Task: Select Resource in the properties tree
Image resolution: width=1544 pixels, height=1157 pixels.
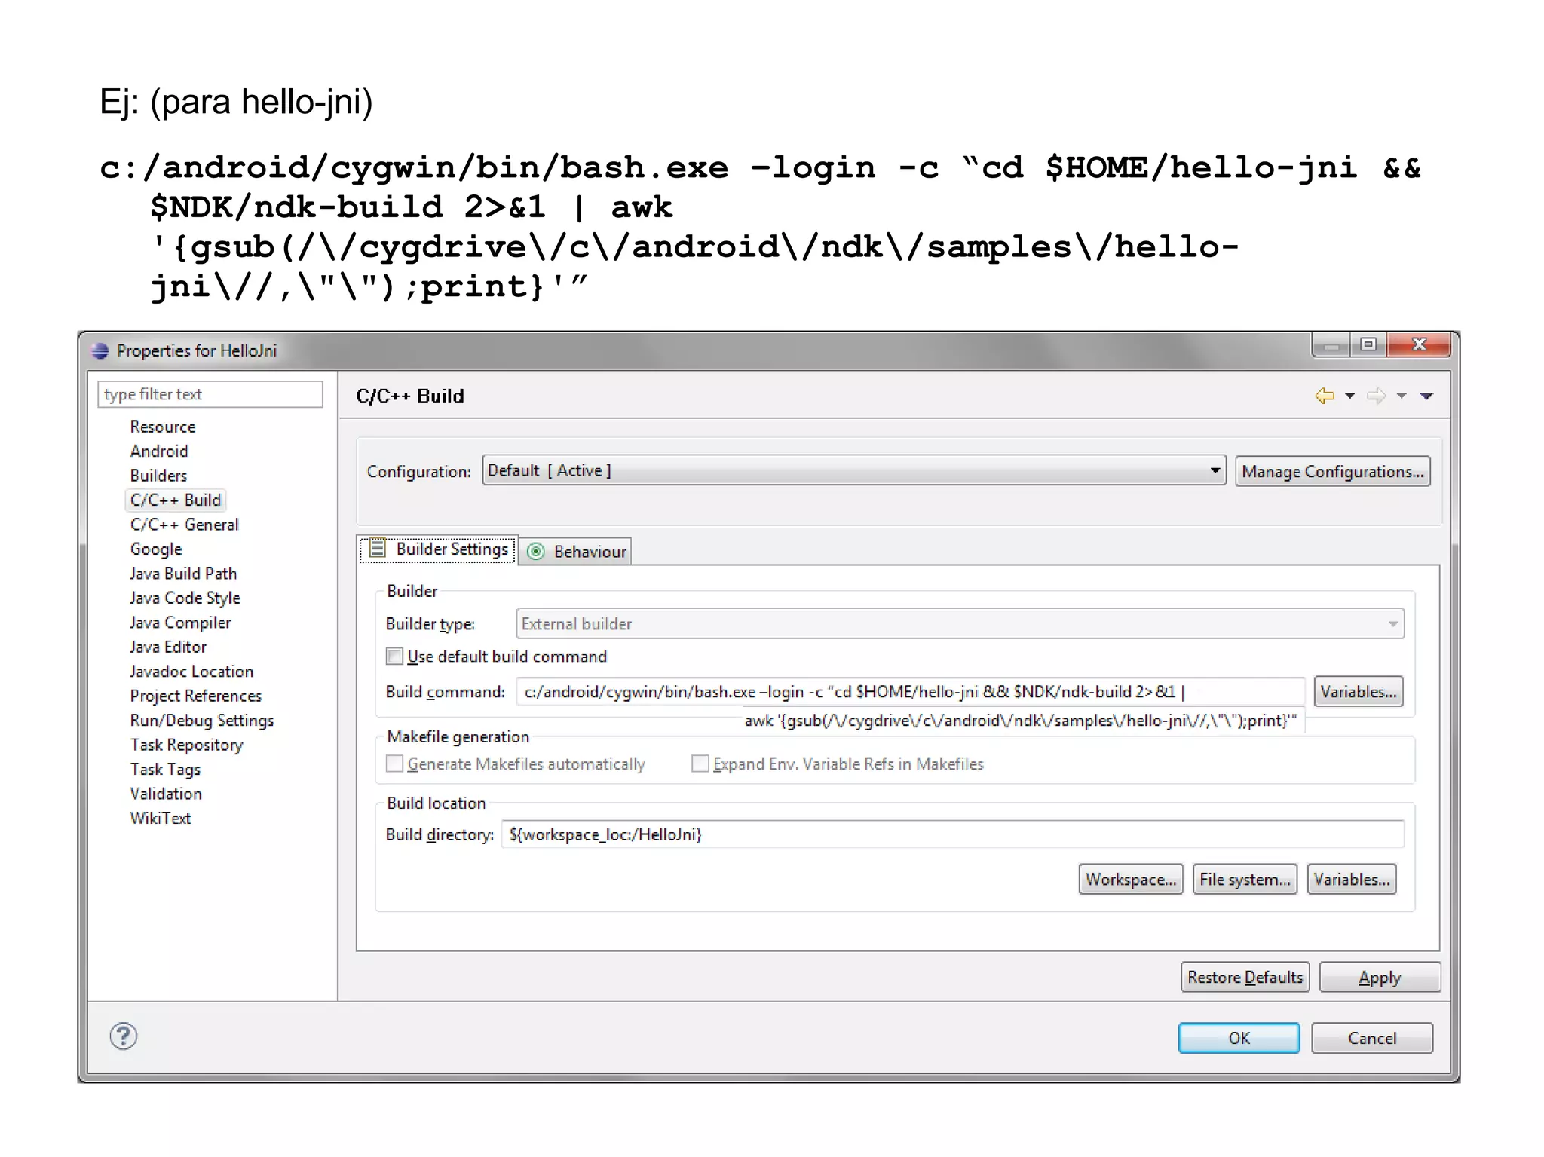Action: [x=162, y=427]
